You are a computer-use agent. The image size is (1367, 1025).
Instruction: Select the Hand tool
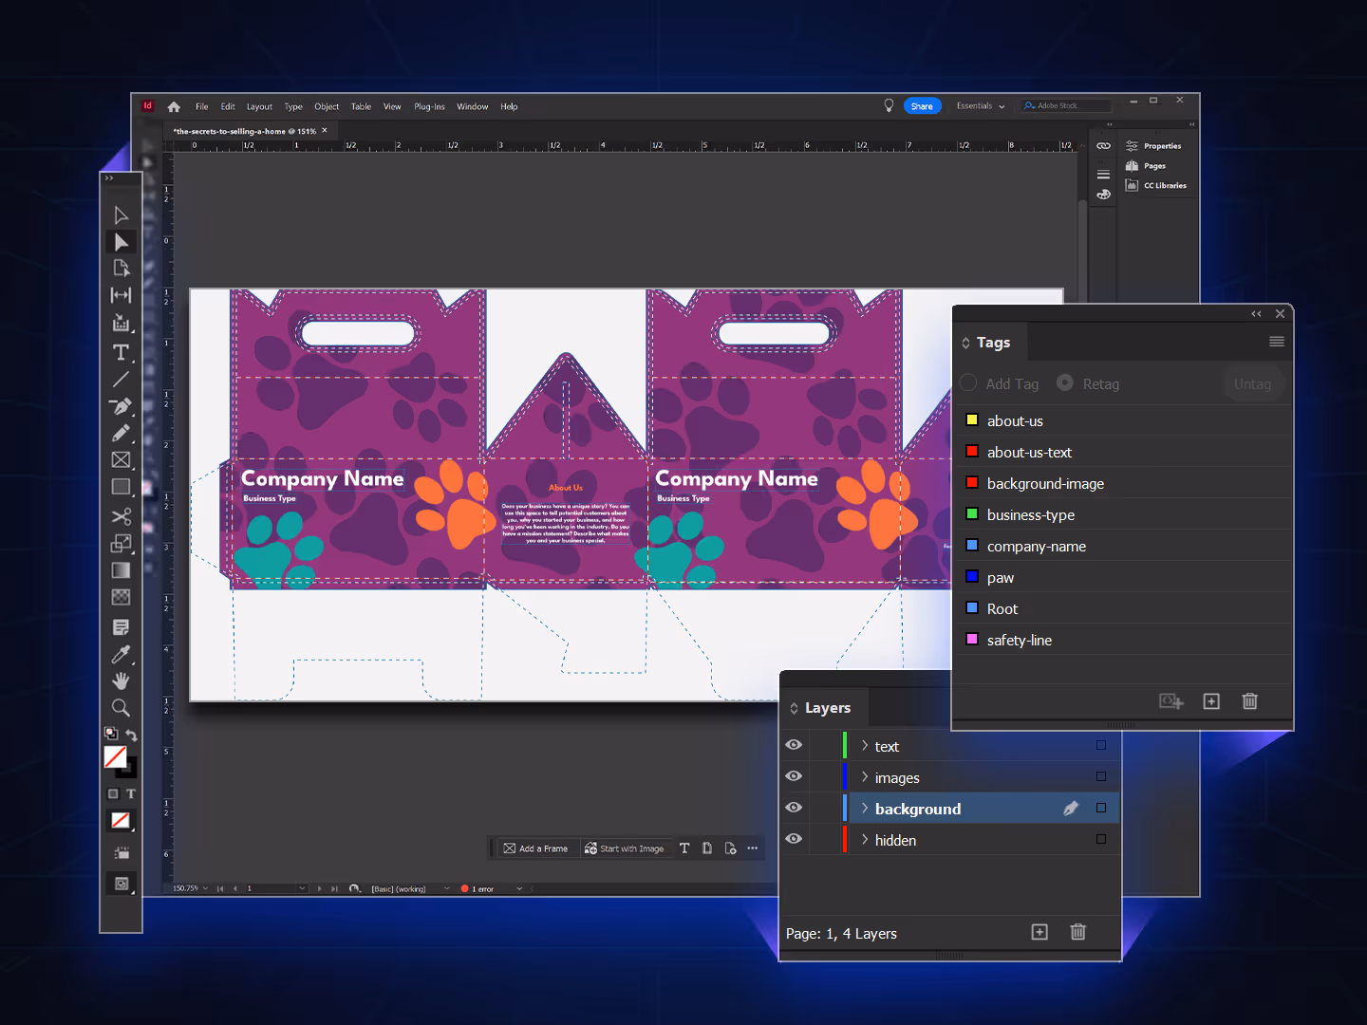[121, 680]
